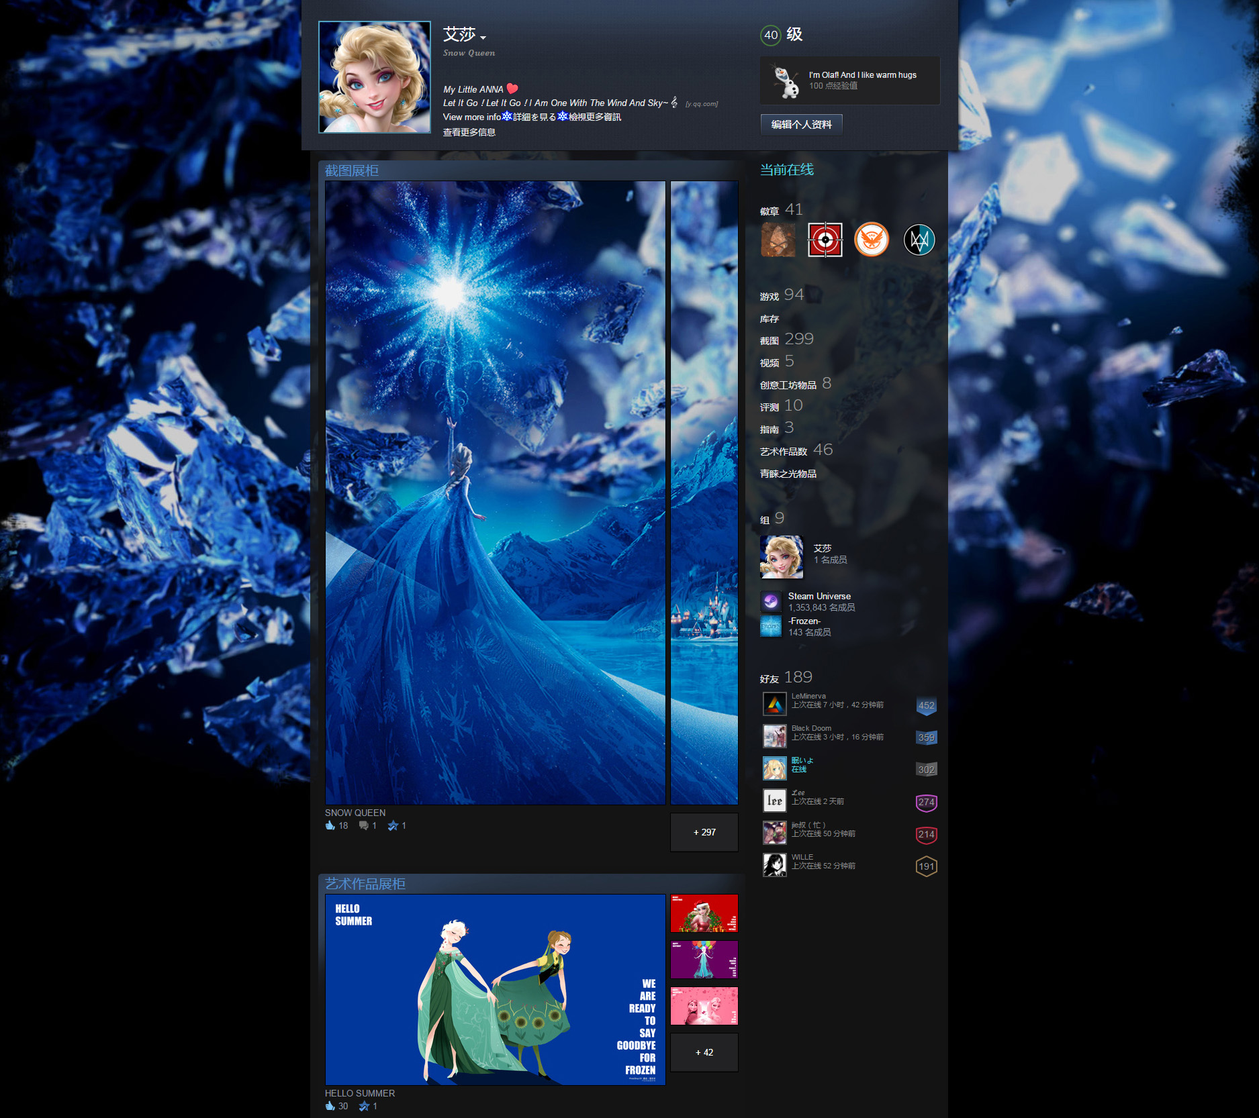Click the + 42 more artwork button
The height and width of the screenshot is (1118, 1259).
704,1052
